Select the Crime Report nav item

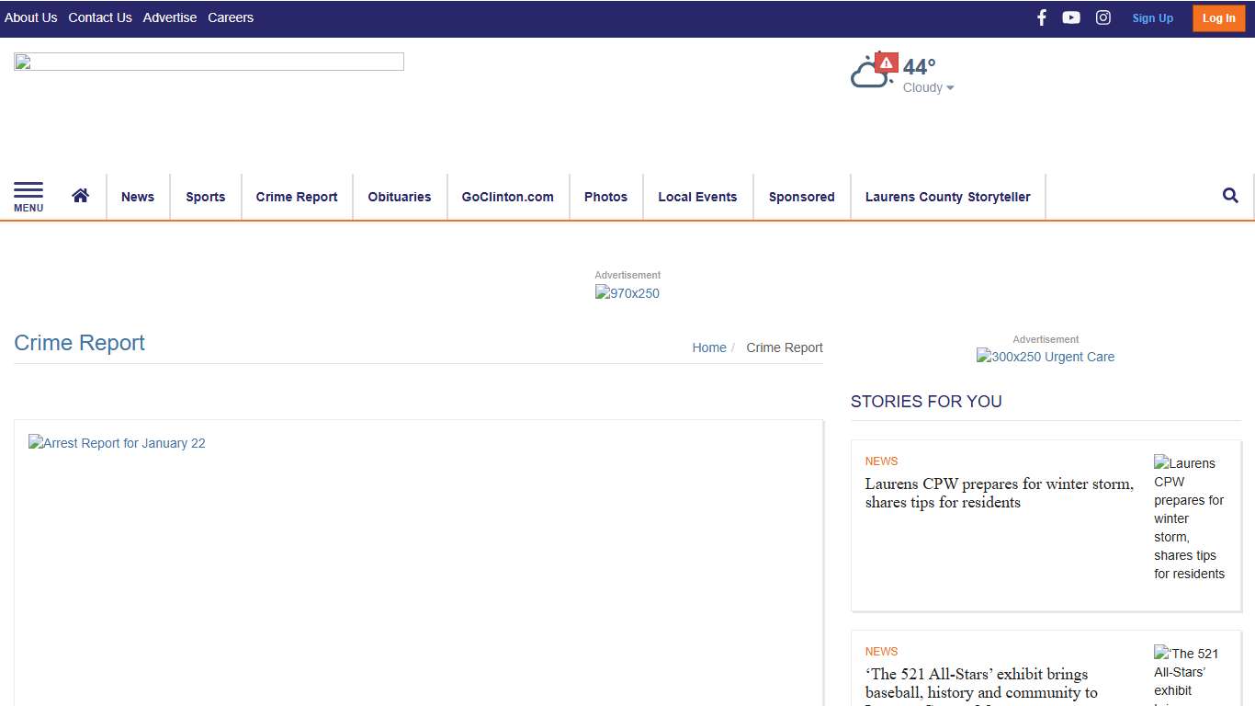point(297,197)
